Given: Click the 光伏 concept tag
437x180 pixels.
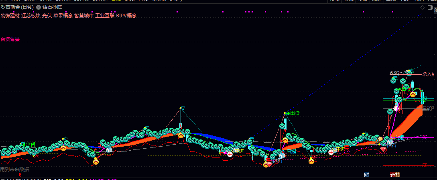Looking at the screenshot, I should tap(47, 16).
